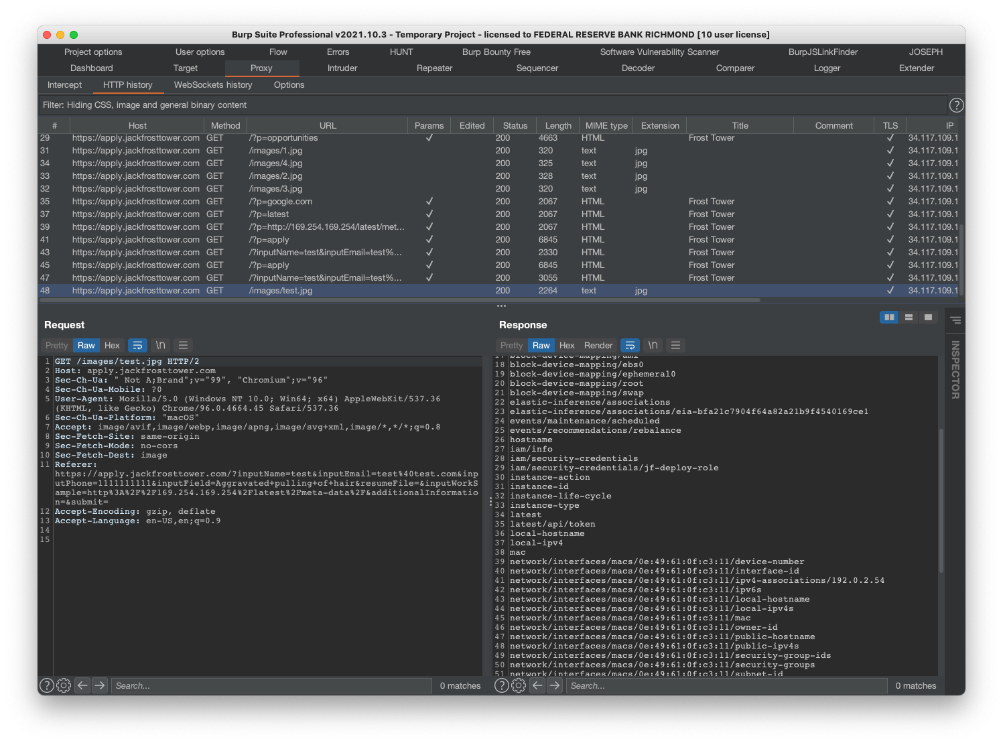Switch Request view to Hex

112,346
